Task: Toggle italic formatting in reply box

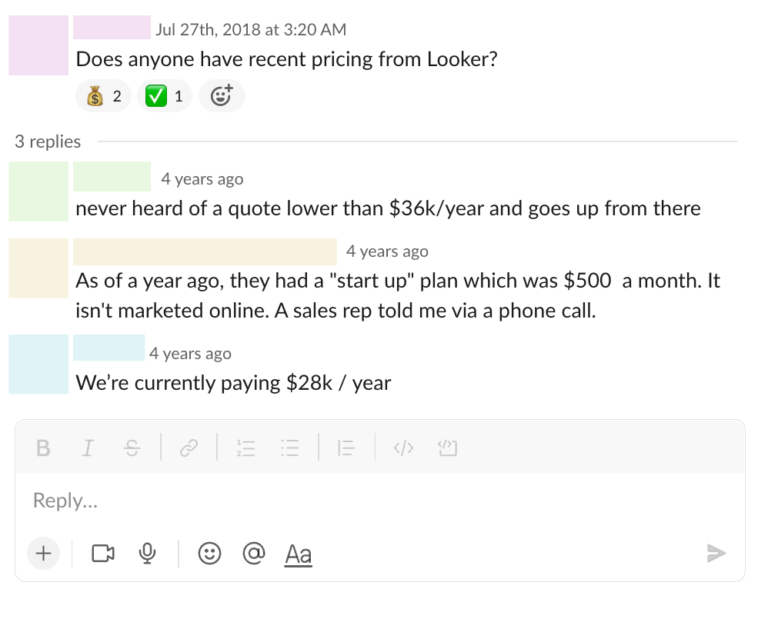Action: tap(88, 448)
